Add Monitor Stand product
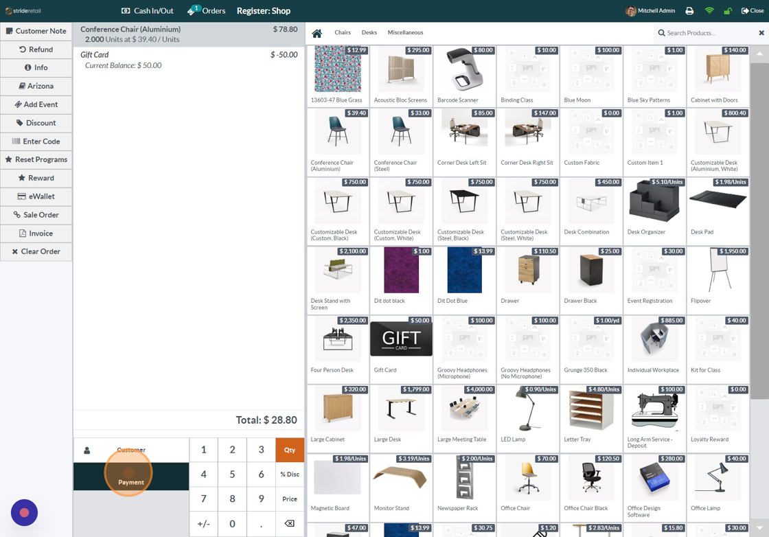 tap(401, 488)
